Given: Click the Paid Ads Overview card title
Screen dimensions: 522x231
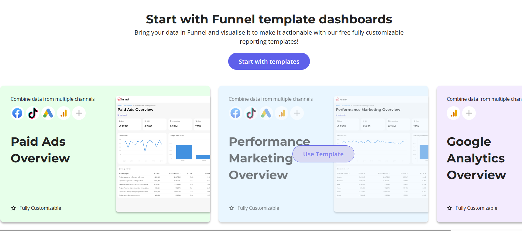Looking at the screenshot, I should tap(40, 150).
